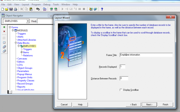Open the EMPLOYEES navigator dropdown
Viewport: 180px width, 112px height.
pyautogui.click(x=28, y=21)
